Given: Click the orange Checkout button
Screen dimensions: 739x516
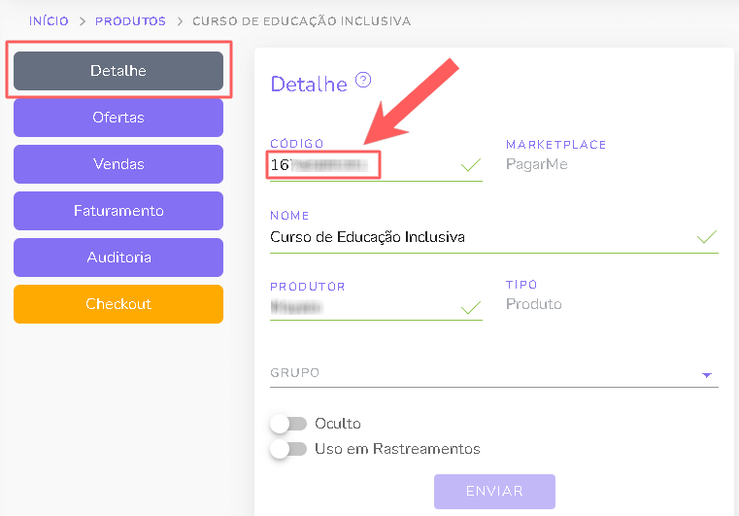Looking at the screenshot, I should pos(118,304).
